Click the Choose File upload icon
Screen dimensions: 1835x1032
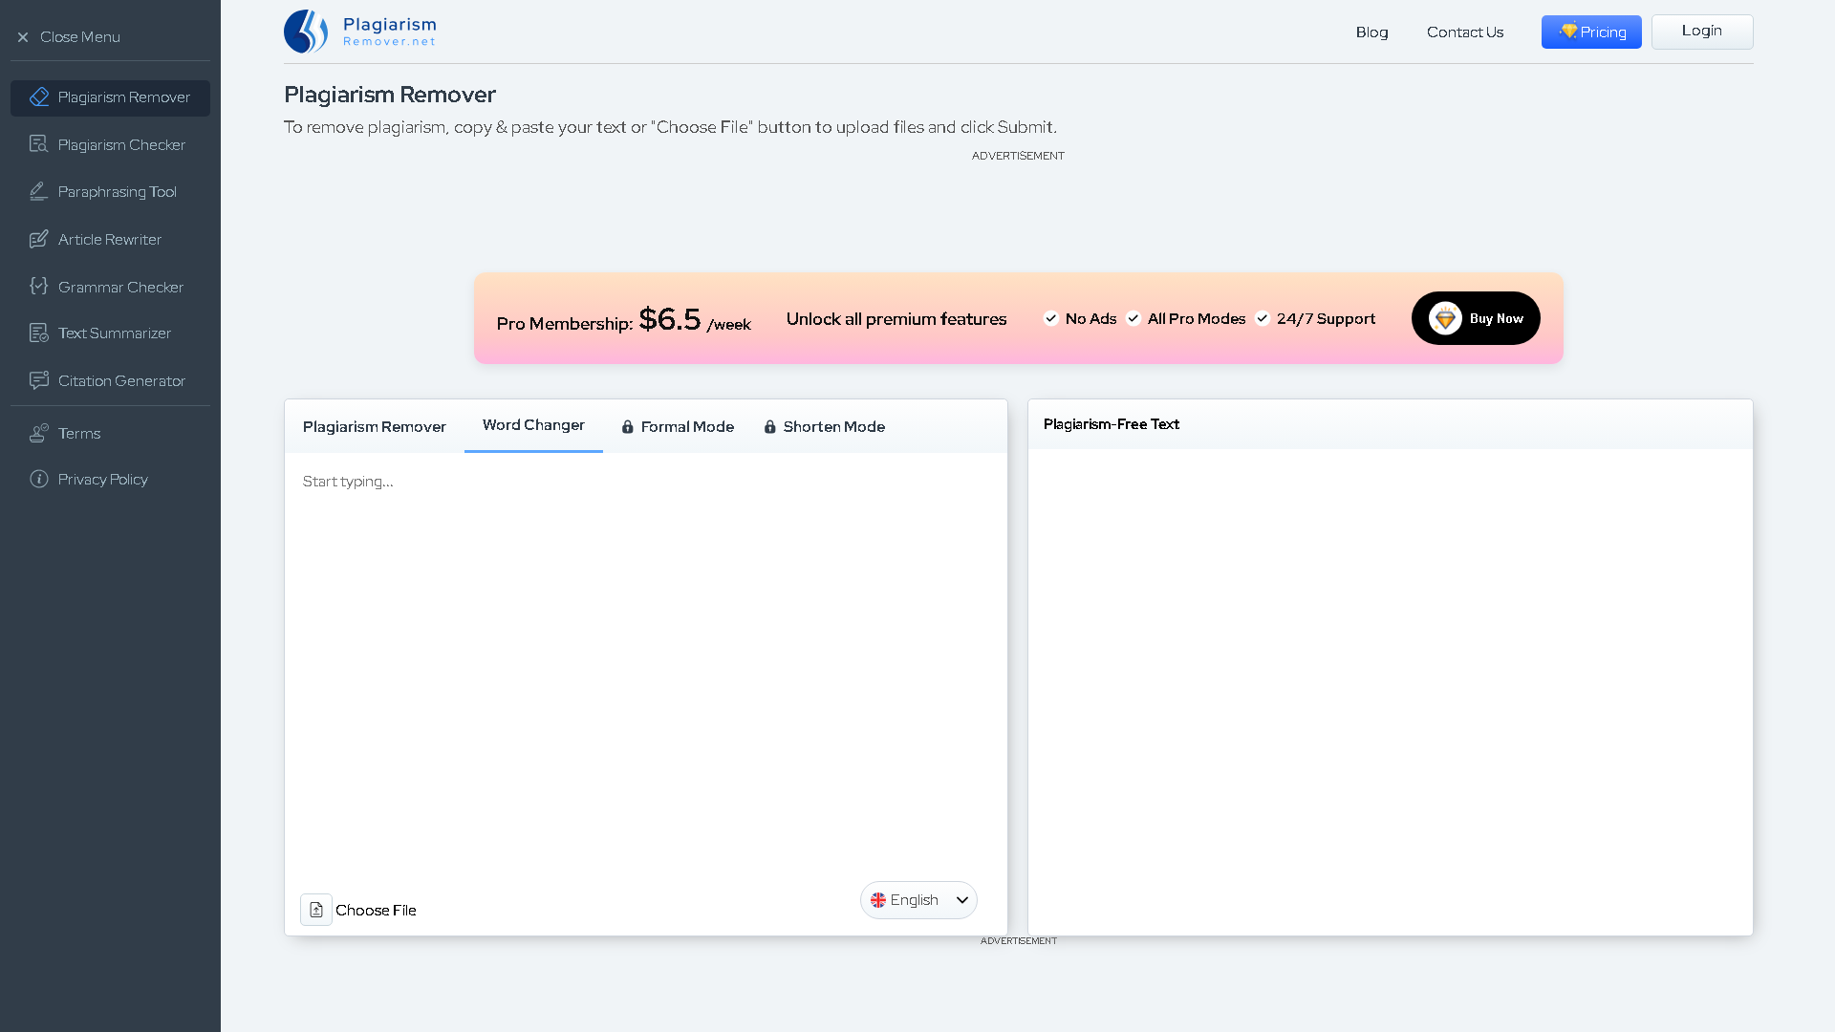coord(315,909)
